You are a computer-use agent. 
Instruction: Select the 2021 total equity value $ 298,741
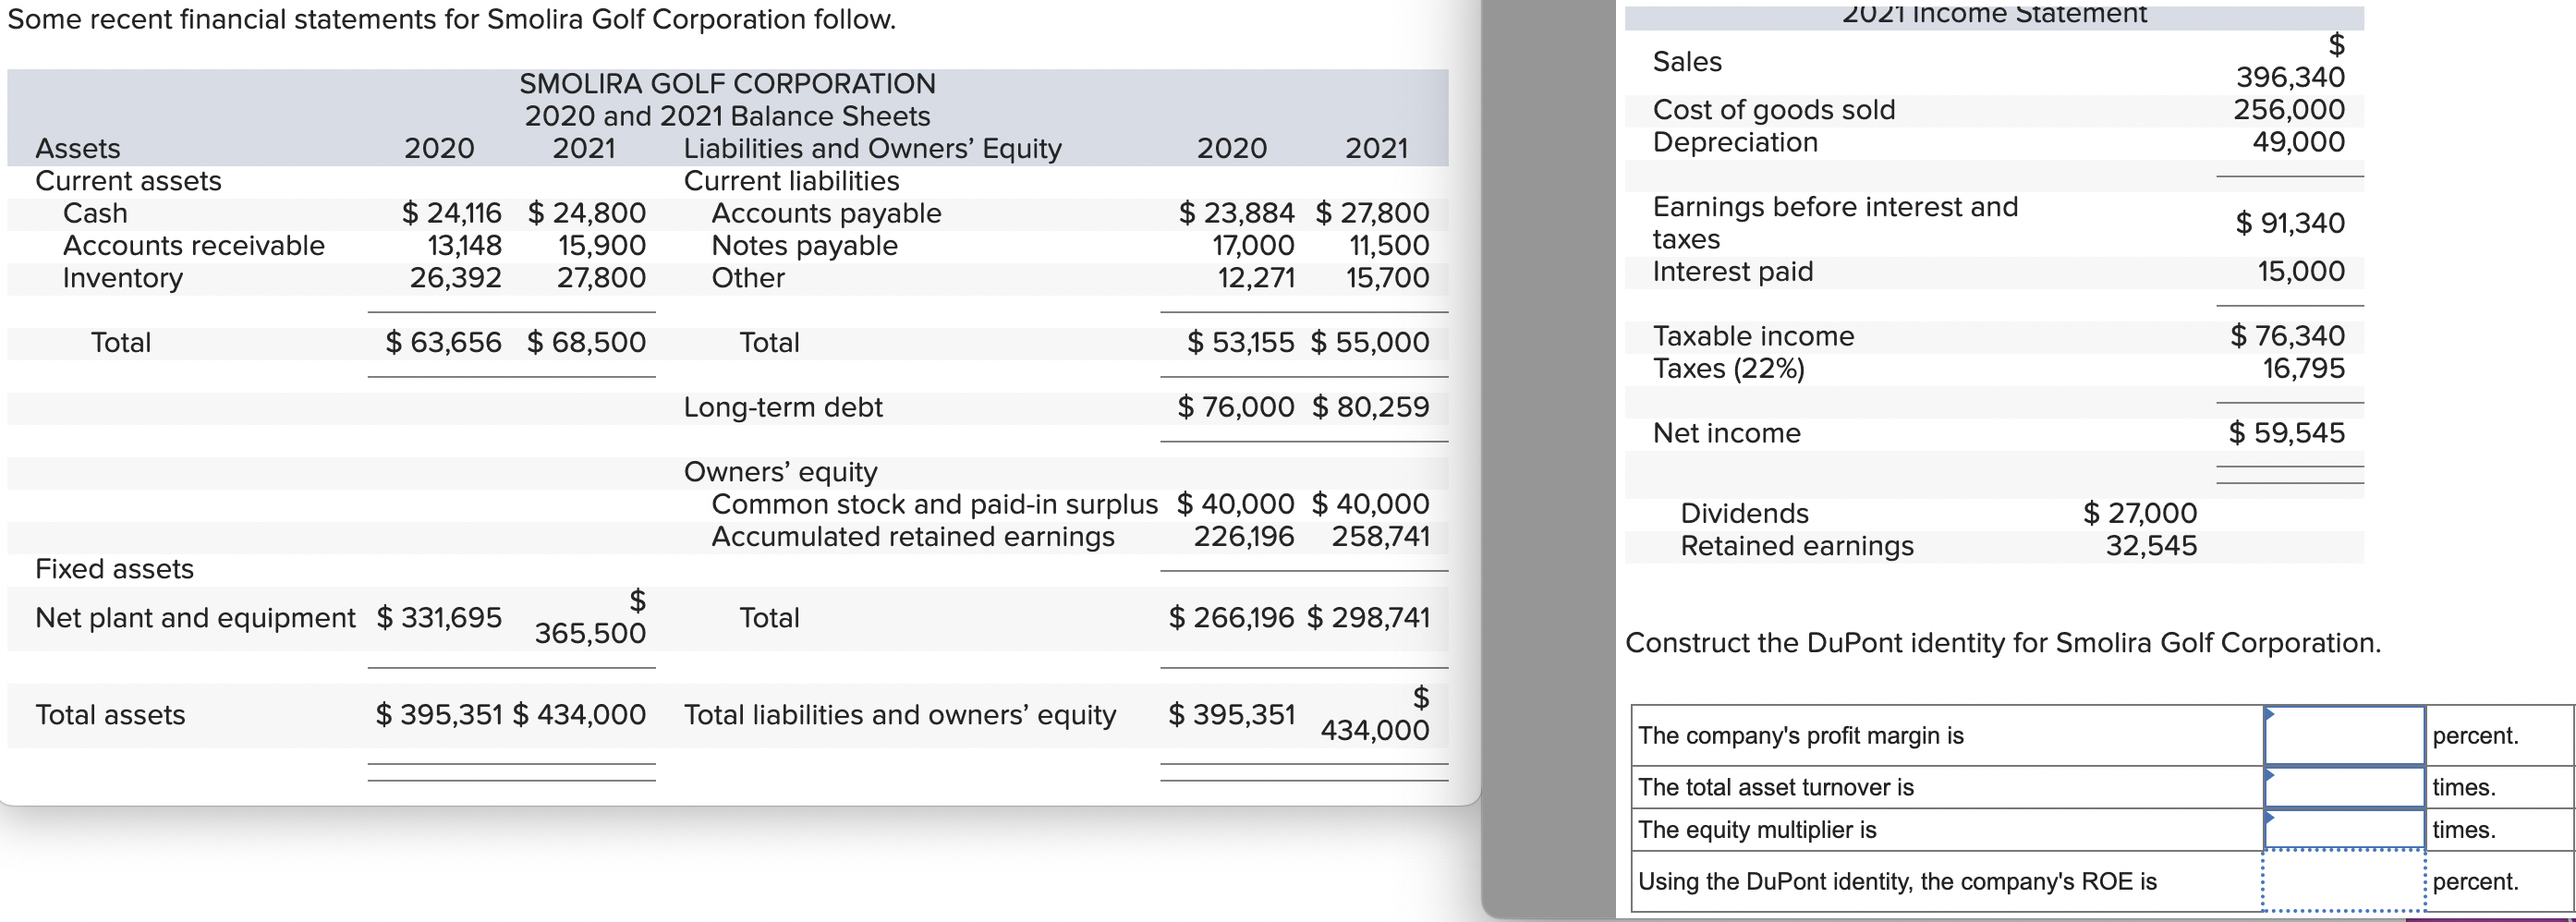point(1368,617)
